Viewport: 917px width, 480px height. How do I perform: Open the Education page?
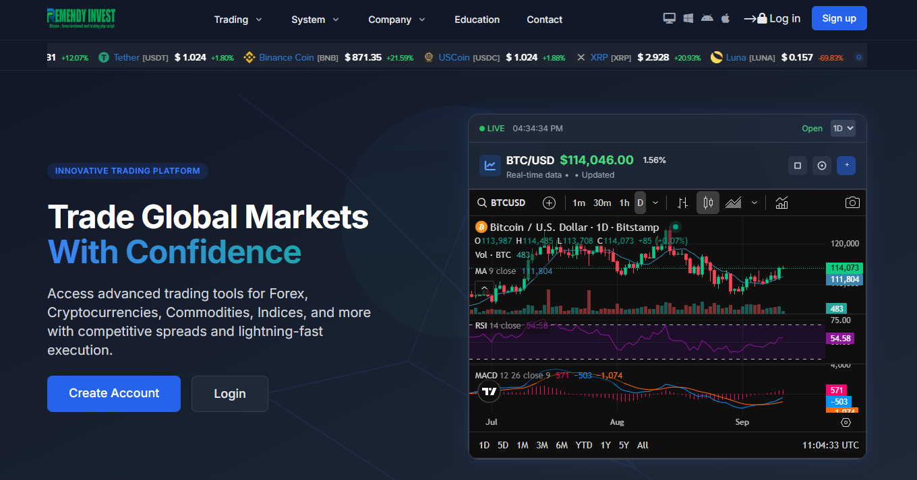click(x=477, y=20)
